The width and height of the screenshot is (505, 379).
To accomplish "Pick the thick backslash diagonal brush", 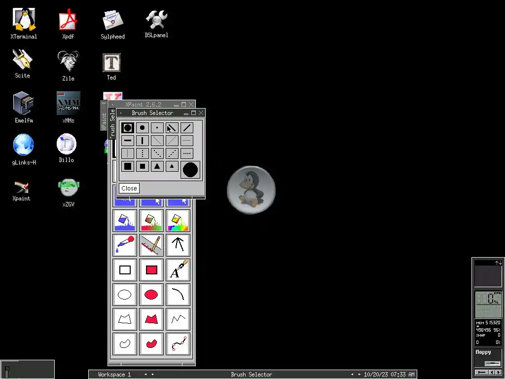I will pos(172,128).
